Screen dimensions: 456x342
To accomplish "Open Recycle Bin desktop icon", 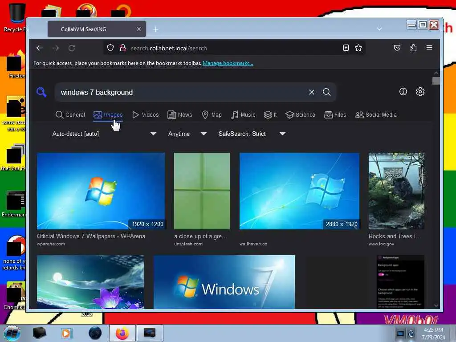I will (x=16, y=17).
